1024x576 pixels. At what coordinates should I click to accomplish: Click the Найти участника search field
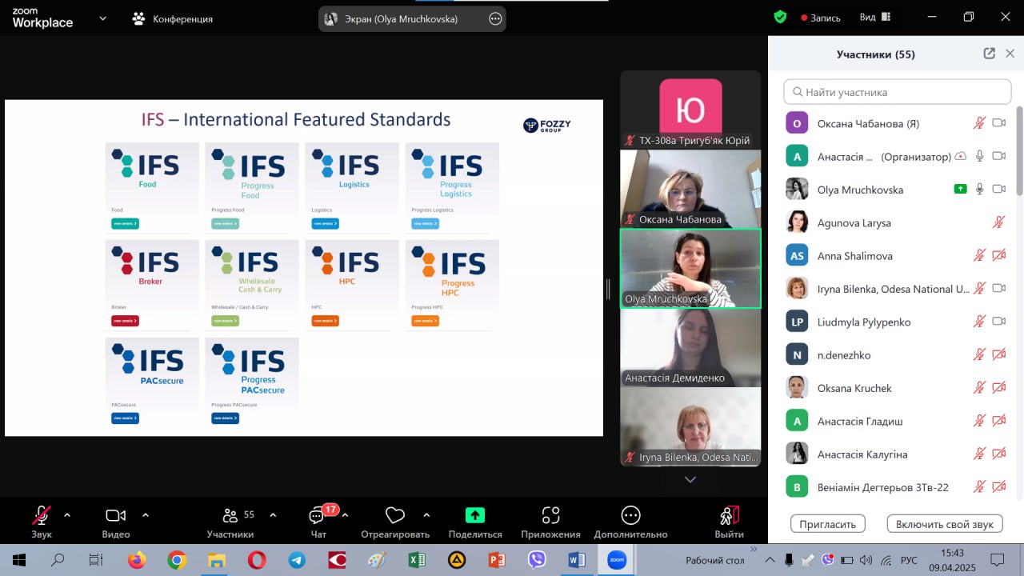897,92
